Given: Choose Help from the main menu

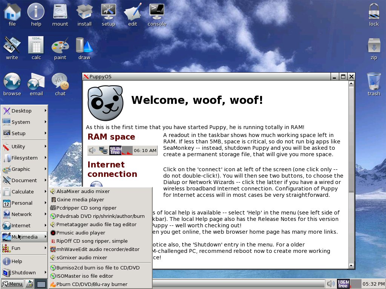Looking at the screenshot, I should (x=24, y=262).
